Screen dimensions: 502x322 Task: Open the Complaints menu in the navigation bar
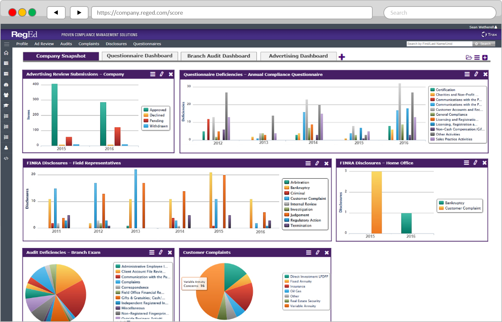tap(89, 44)
